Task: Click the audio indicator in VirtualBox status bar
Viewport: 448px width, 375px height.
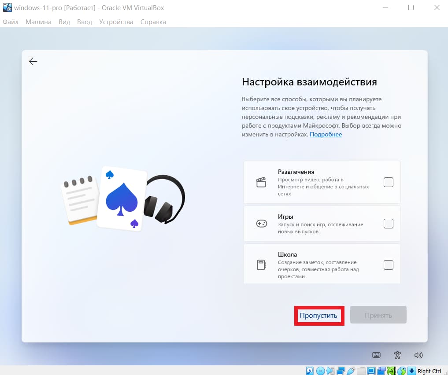Action: pyautogui.click(x=330, y=371)
